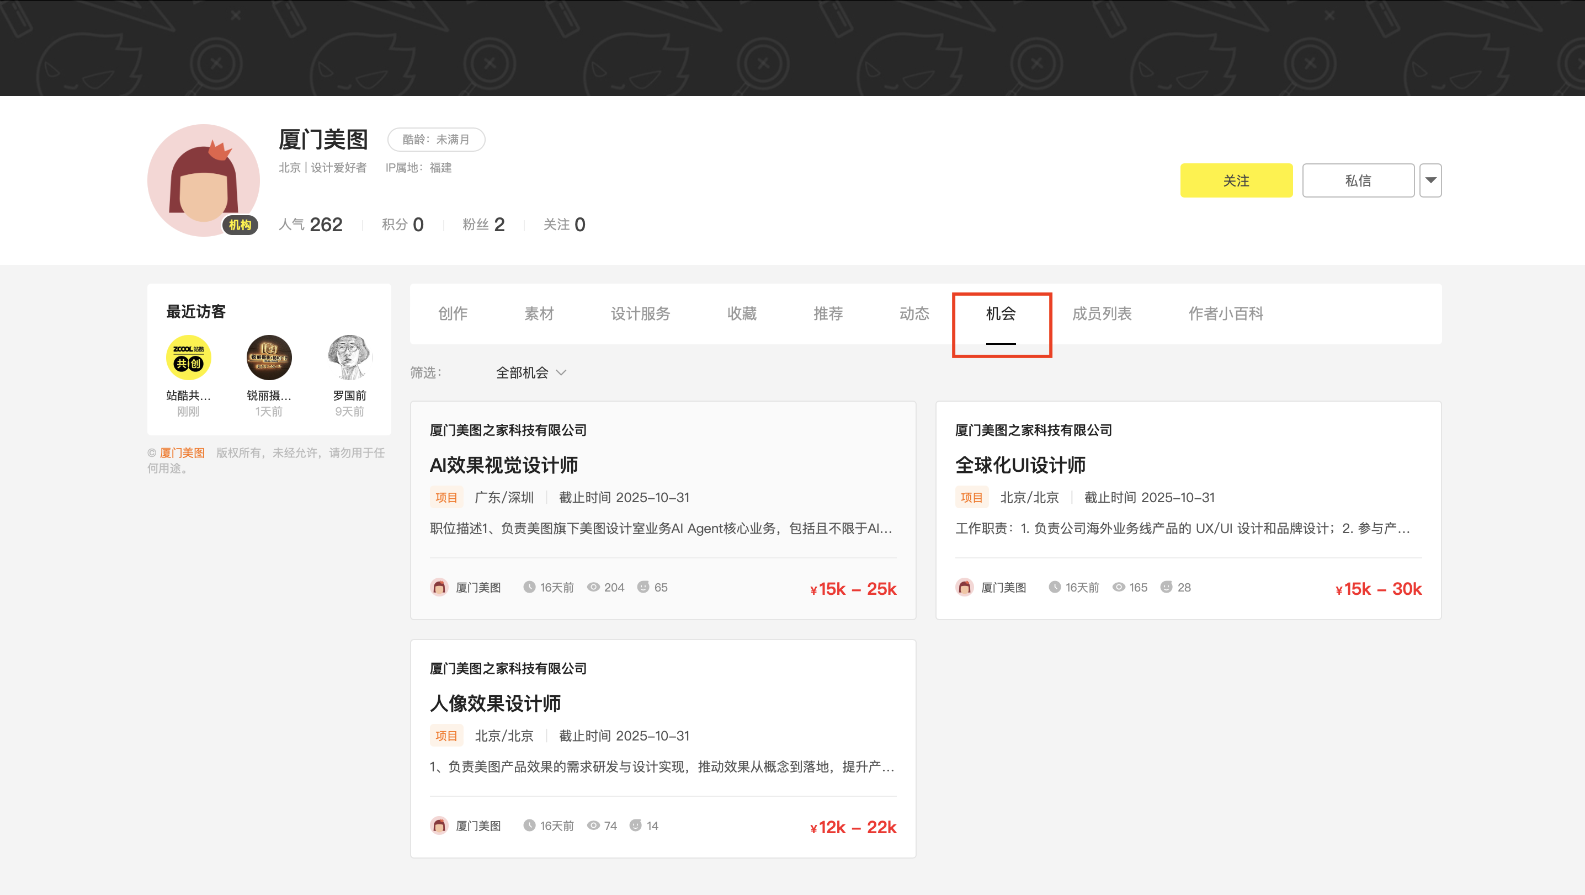Viewport: 1585px width, 895px height.
Task: Expand the 全部机会 filter dropdown
Action: coord(531,373)
